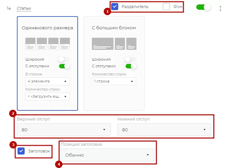227x168 pixels.
Task: Click the vertical drag-reorder arrow icon
Action: click(220, 8)
